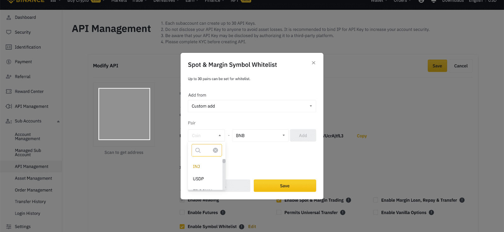Viewport: 504px width, 232px height.
Task: Open Login History page
Action: [x=27, y=213]
